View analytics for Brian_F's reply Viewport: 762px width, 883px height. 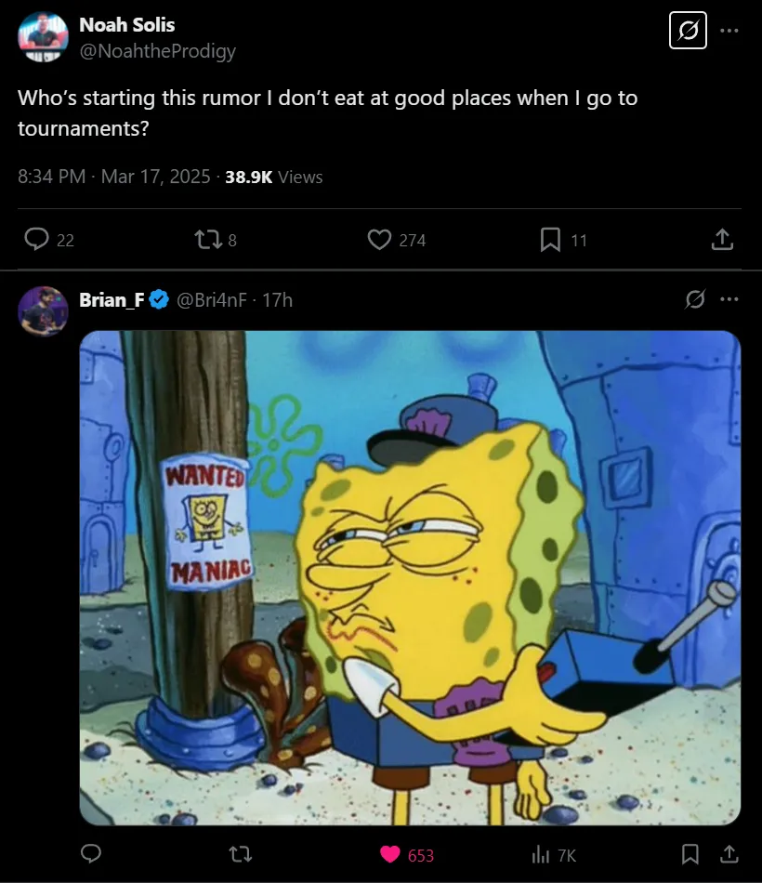541,854
